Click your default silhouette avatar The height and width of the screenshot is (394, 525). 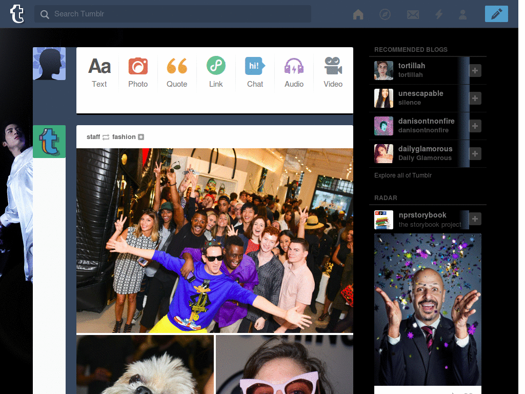point(49,64)
